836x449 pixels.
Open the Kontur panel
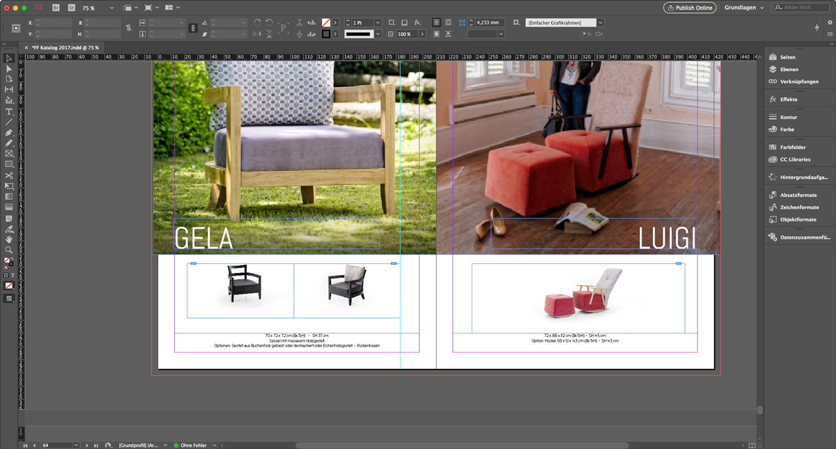(789, 118)
